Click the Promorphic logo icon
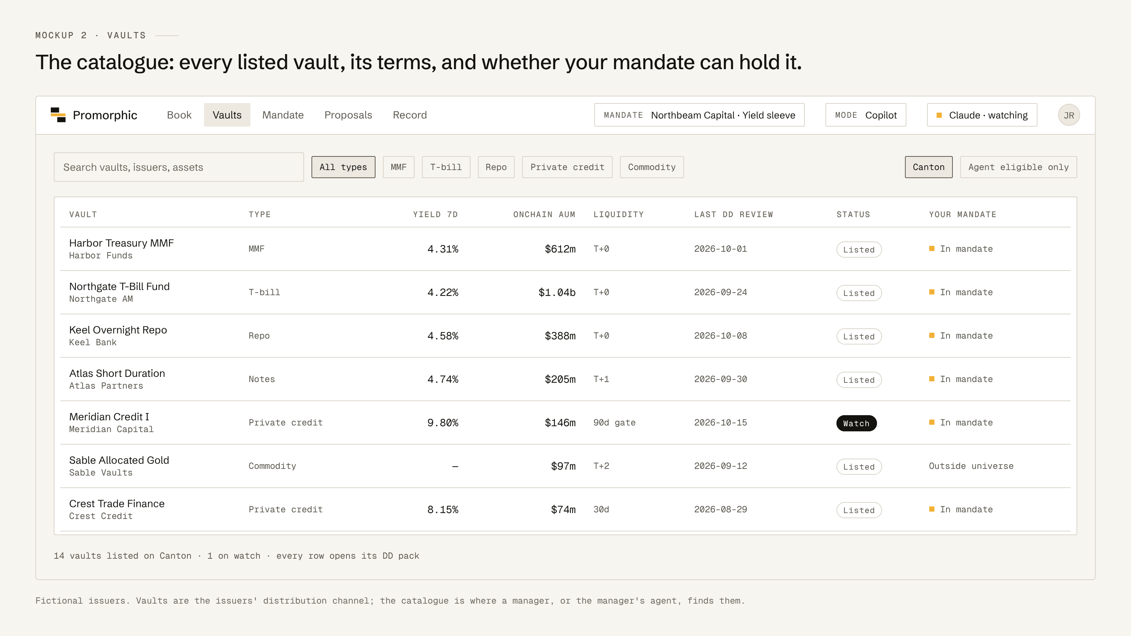This screenshot has width=1131, height=636. click(x=58, y=115)
